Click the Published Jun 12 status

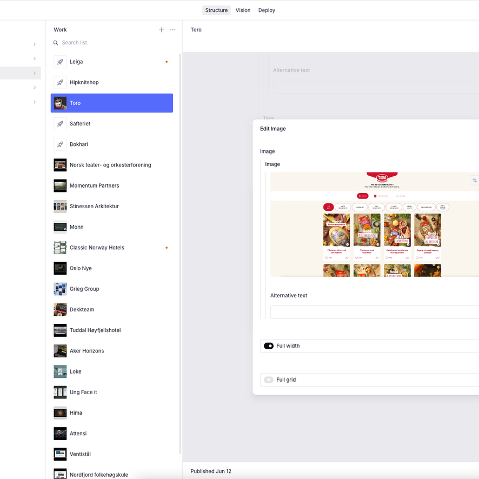(211, 471)
